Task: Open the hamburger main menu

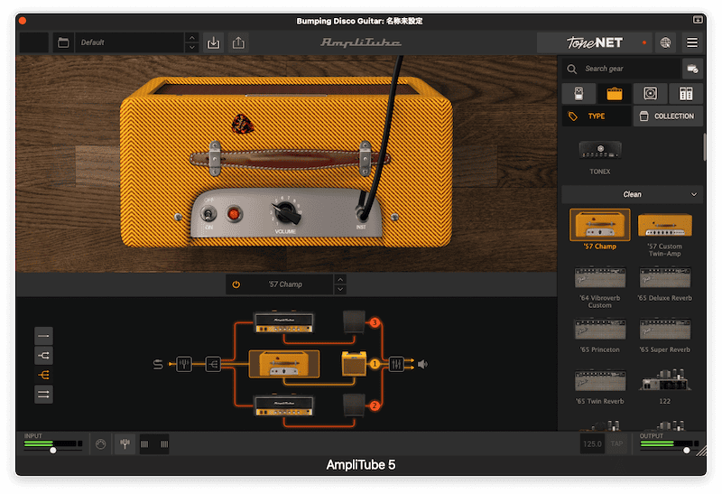Action: coord(691,42)
